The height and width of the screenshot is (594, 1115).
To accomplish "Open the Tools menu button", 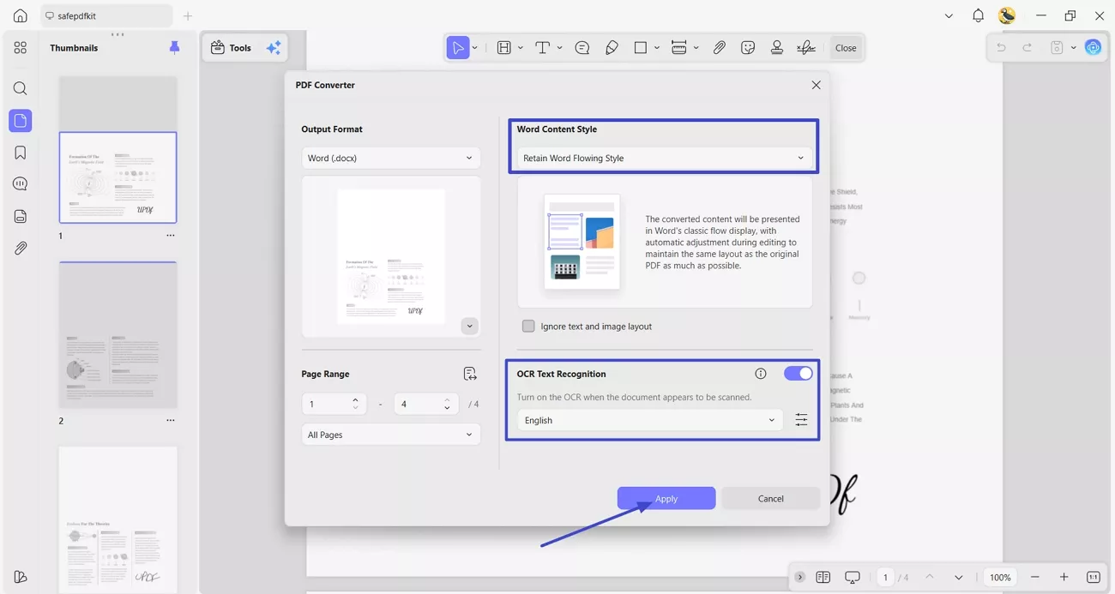I will [x=232, y=48].
